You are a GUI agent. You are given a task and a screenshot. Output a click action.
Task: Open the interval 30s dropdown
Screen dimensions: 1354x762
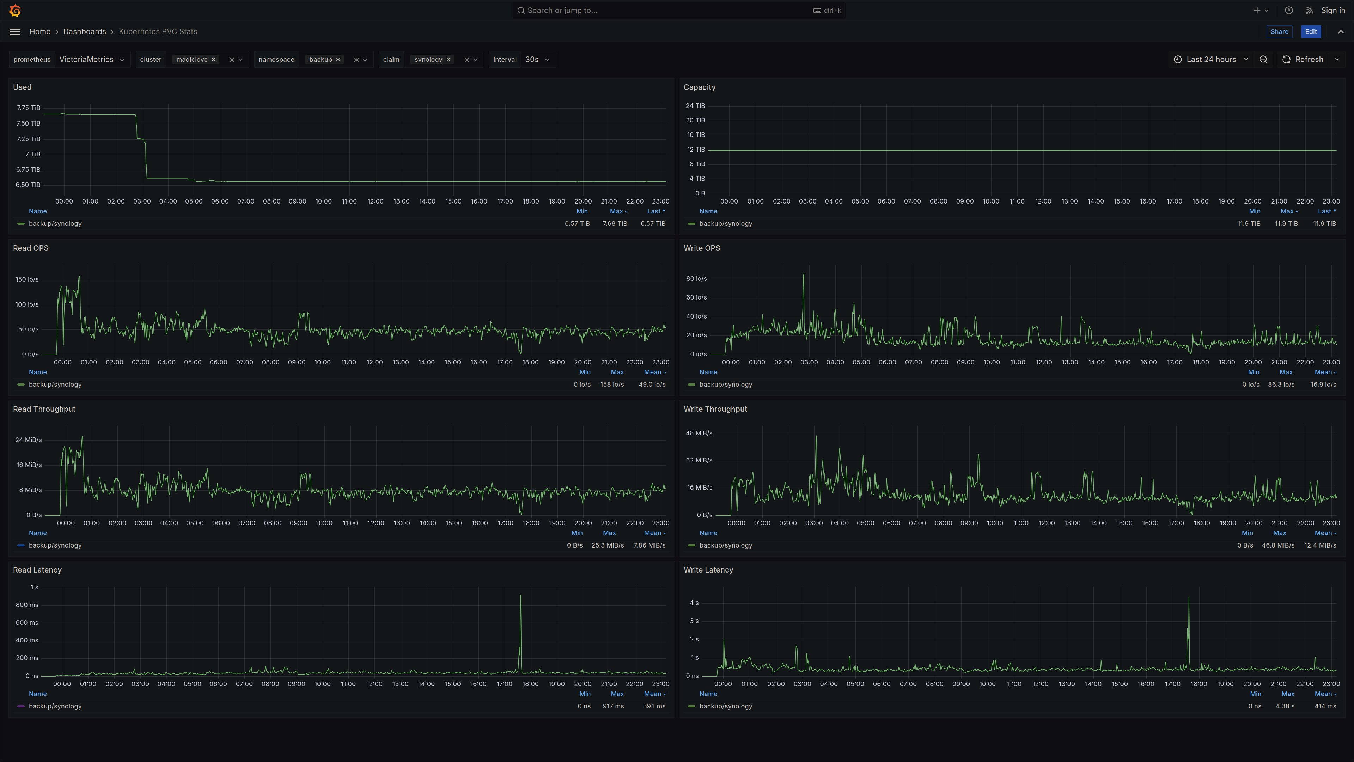coord(537,59)
